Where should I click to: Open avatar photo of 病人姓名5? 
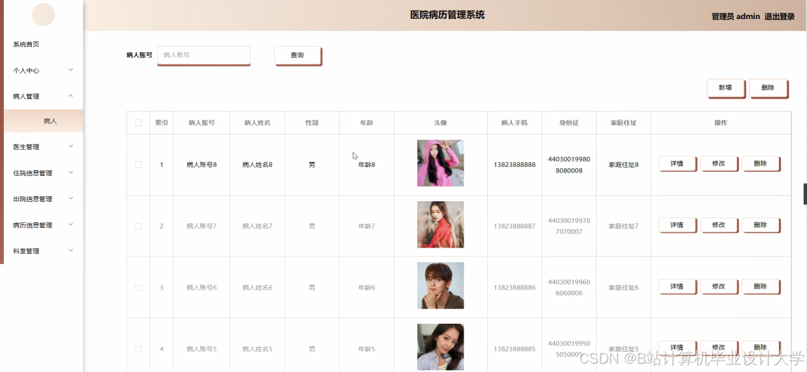pyautogui.click(x=440, y=347)
